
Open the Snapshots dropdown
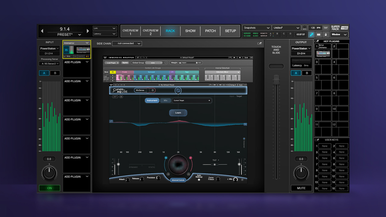click(x=257, y=28)
